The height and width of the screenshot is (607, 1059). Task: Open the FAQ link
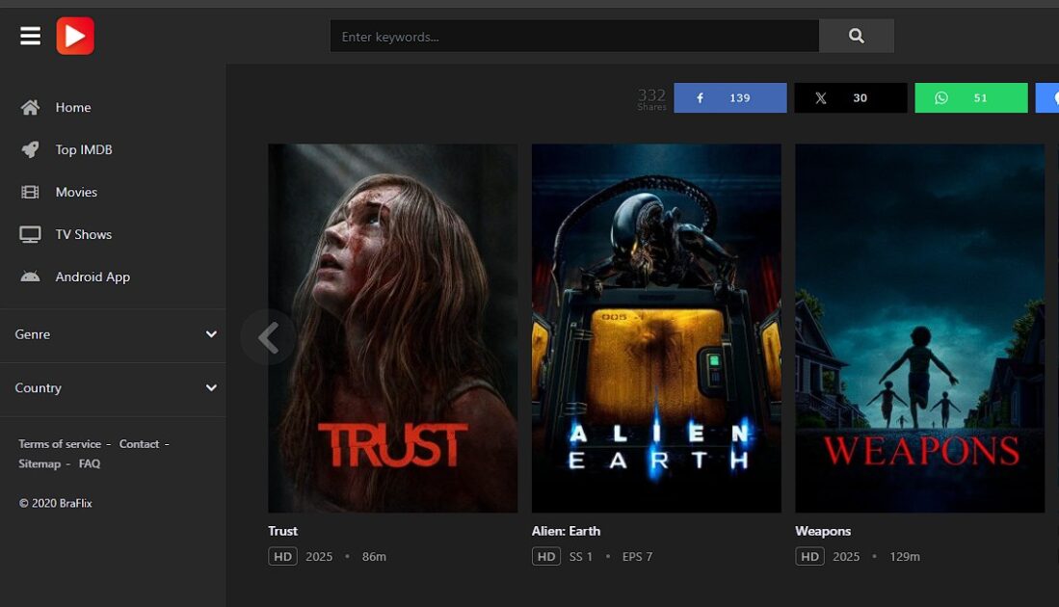pos(90,463)
